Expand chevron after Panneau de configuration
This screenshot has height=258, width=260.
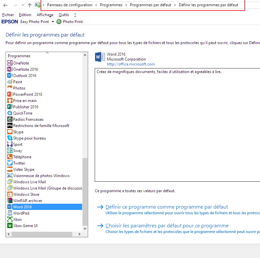click(96, 5)
